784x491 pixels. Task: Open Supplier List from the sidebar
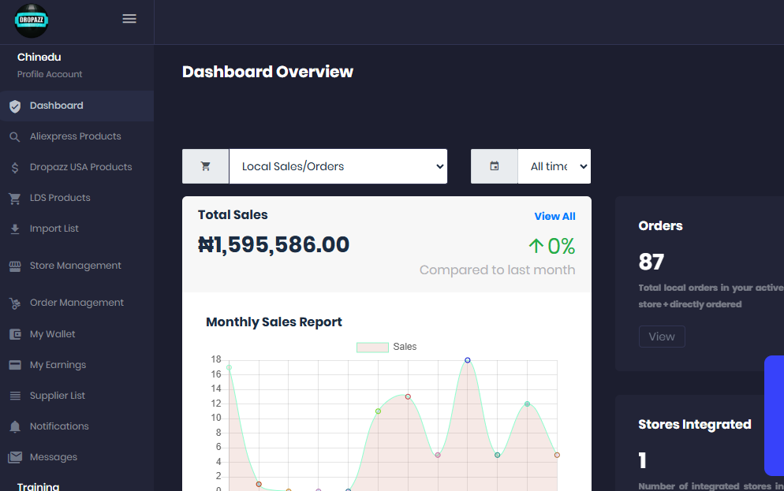(x=57, y=396)
